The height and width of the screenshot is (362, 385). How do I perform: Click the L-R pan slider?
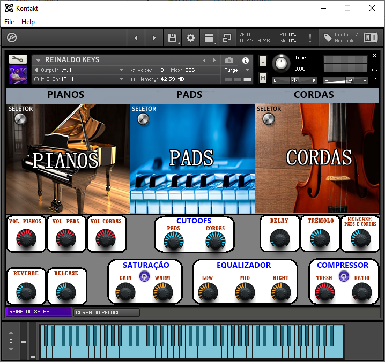[294, 80]
